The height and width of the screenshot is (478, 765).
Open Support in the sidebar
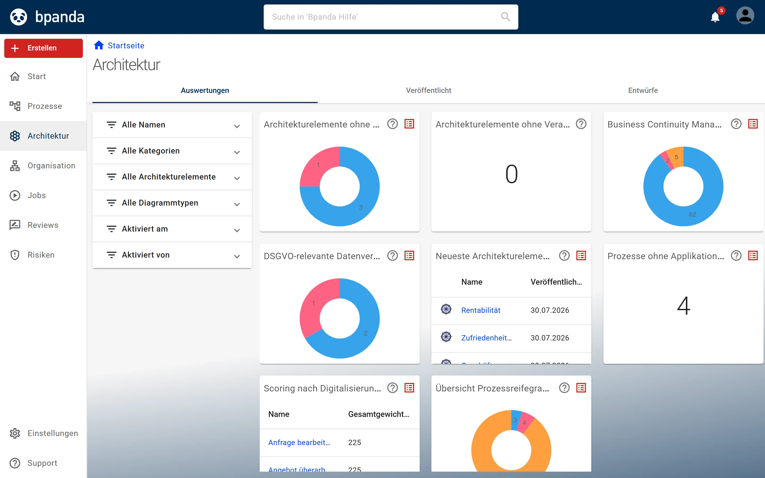click(43, 463)
